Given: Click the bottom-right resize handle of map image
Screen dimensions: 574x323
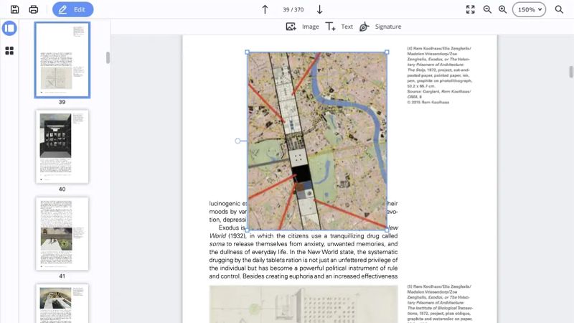Looking at the screenshot, I should (387, 230).
